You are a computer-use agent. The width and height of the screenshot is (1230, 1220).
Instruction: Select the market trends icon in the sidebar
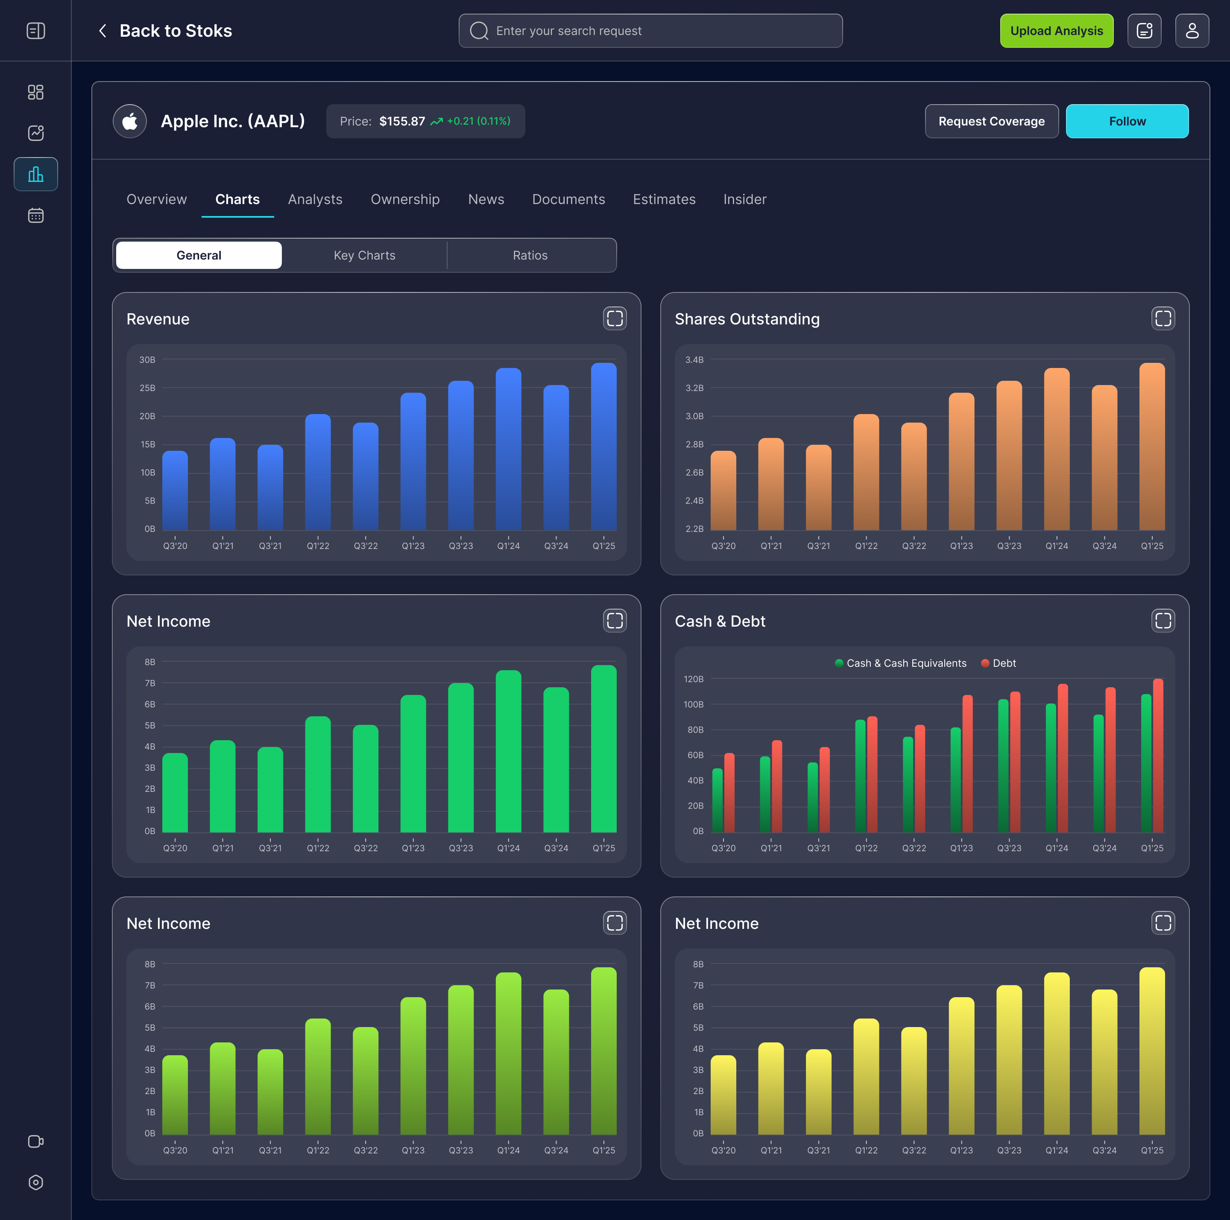click(35, 133)
